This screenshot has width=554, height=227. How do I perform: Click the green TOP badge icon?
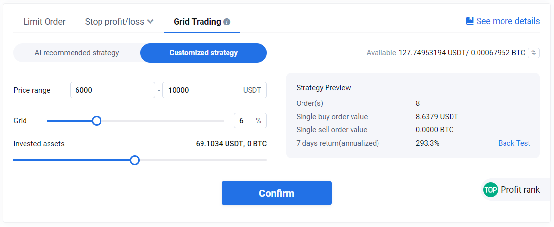click(490, 190)
